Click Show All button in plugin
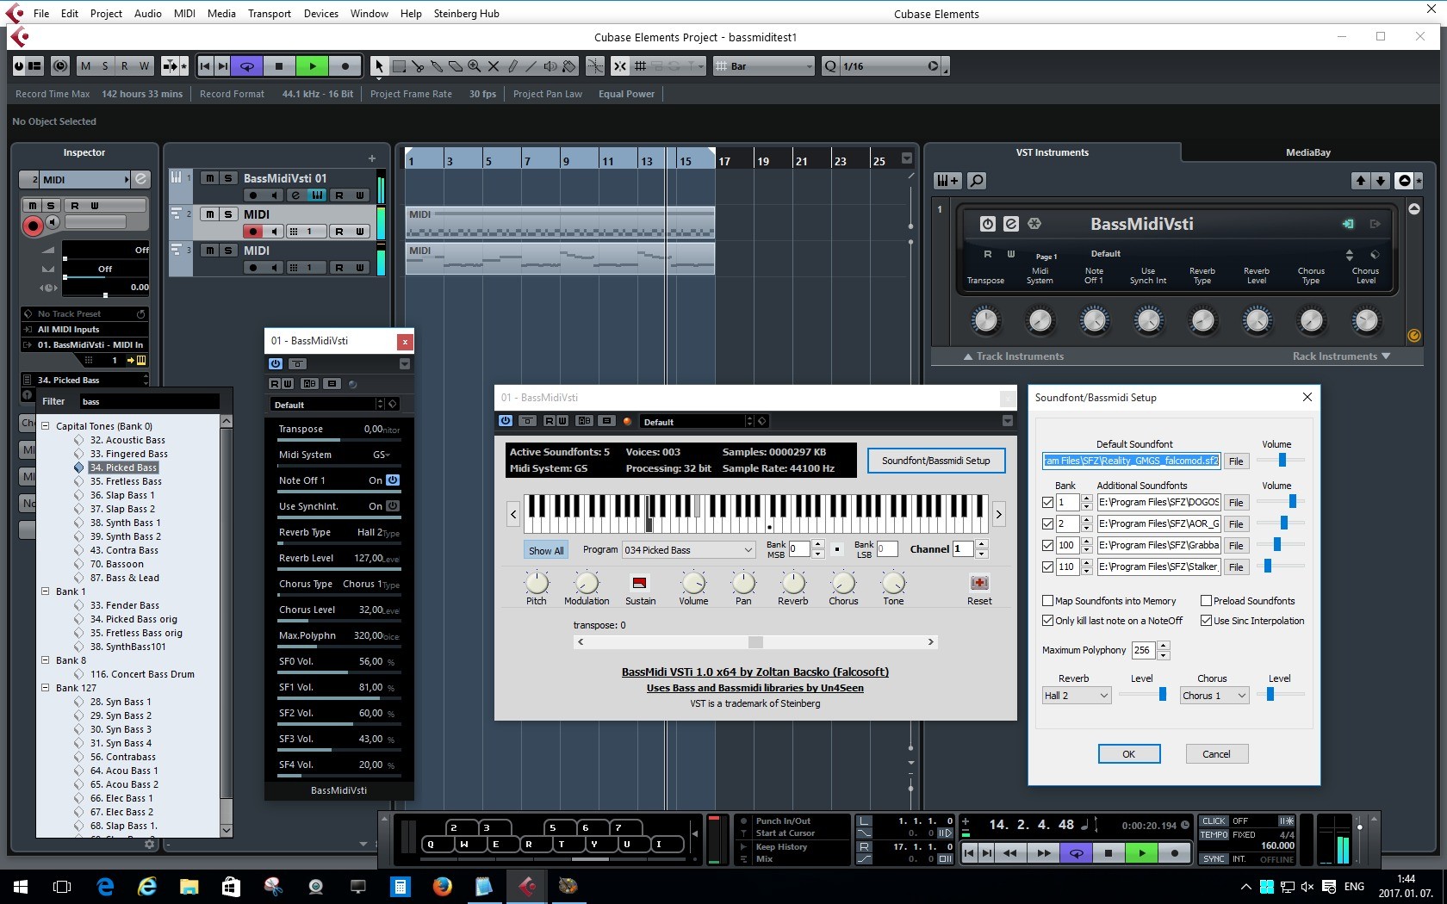 (546, 550)
